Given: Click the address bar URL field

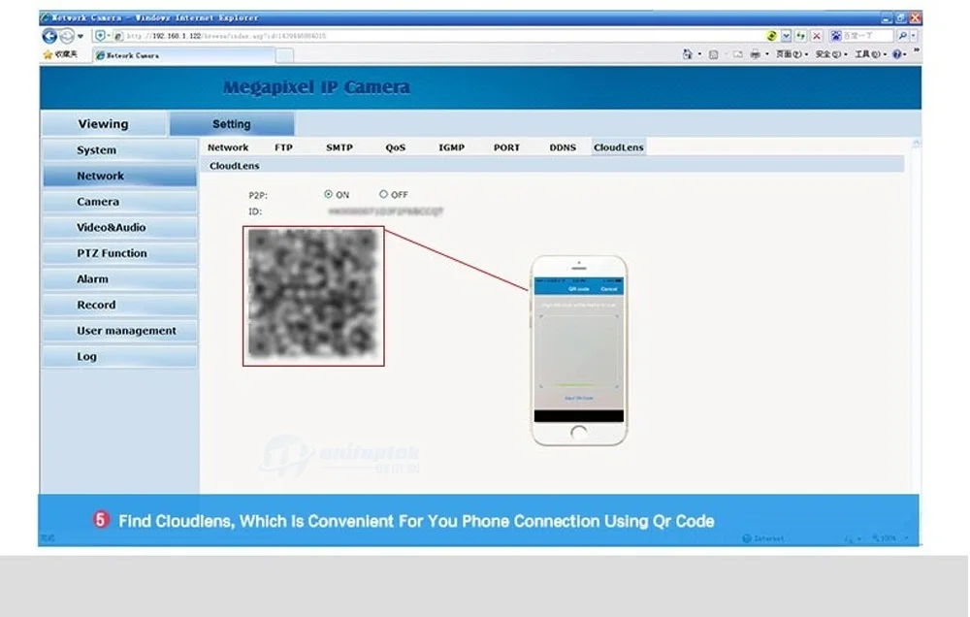Looking at the screenshot, I should [439, 36].
